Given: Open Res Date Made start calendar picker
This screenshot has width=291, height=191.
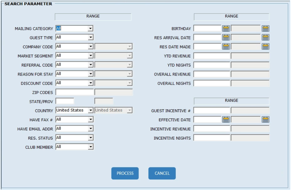Looking at the screenshot, I should pyautogui.click(x=226, y=47).
